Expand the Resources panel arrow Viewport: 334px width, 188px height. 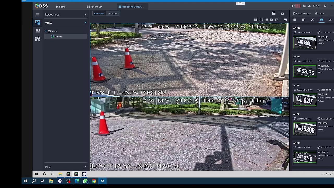coord(85,14)
